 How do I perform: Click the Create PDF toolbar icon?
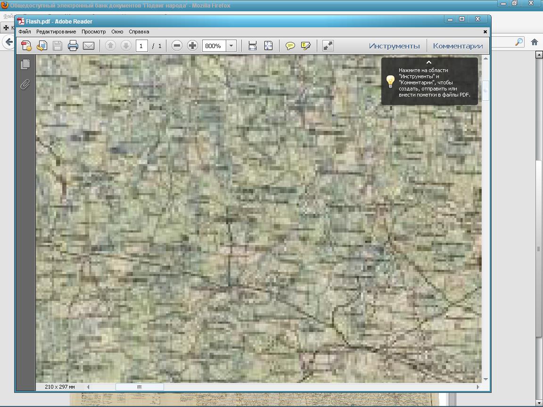[x=26, y=46]
